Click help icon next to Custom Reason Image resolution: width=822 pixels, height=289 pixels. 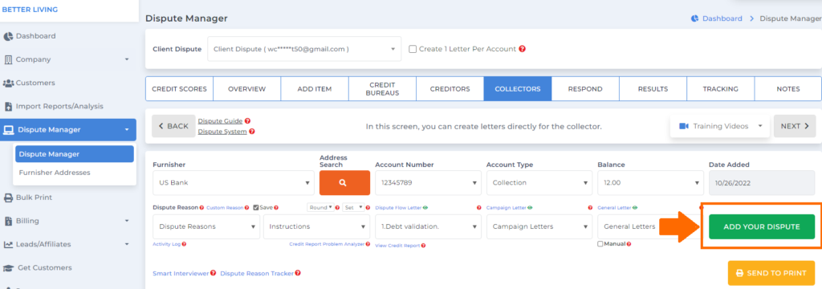[x=247, y=208]
